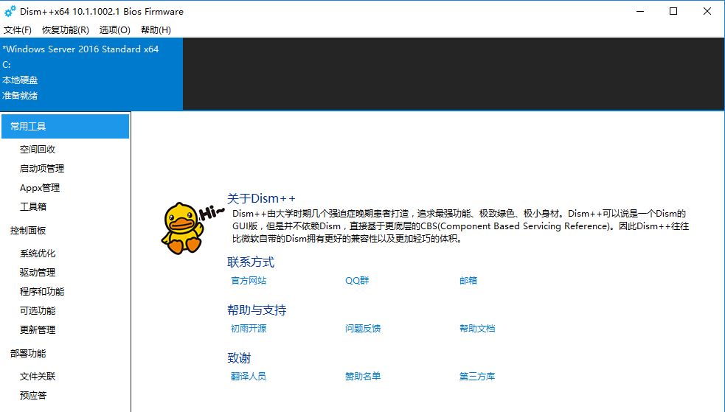This screenshot has width=725, height=412.
Task: Open 系统优化 in sidebar
Action: click(x=38, y=254)
